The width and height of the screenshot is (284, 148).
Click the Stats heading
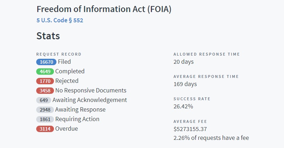pyautogui.click(x=48, y=36)
